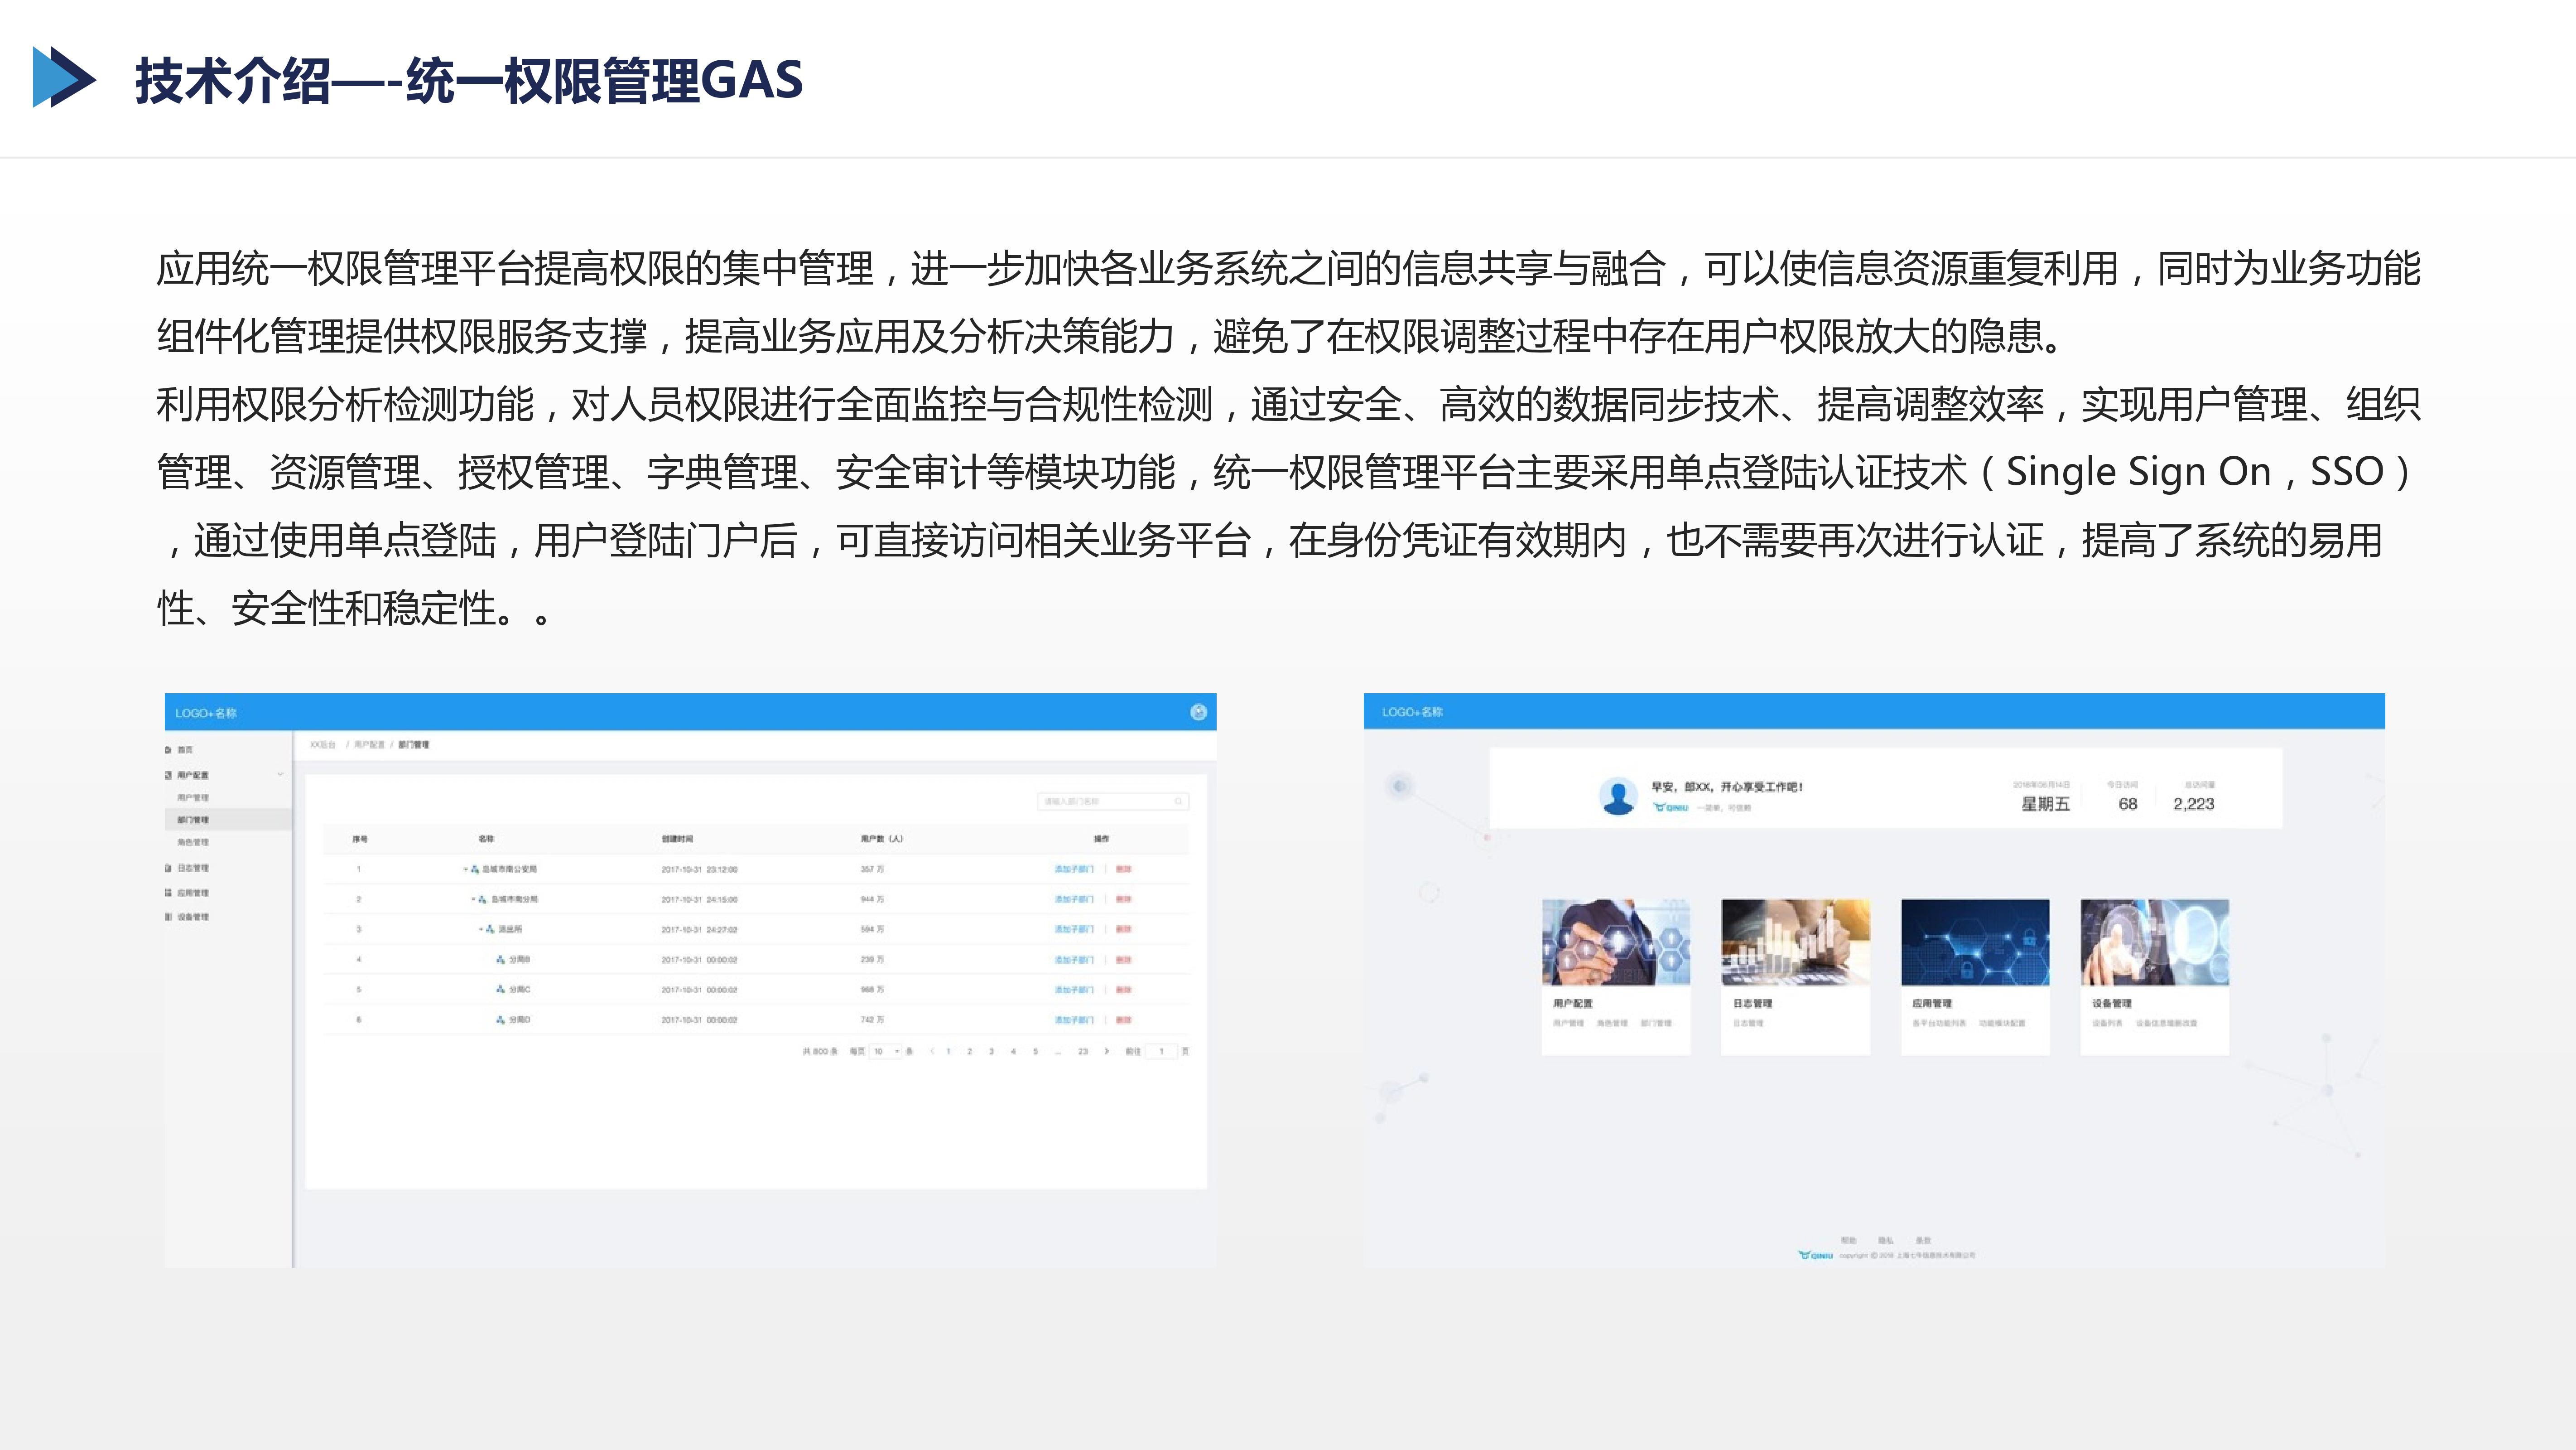Screen dimensions: 2576x1450
Task: Click the org-tree icon beside 分局D
Action: coord(500,1020)
